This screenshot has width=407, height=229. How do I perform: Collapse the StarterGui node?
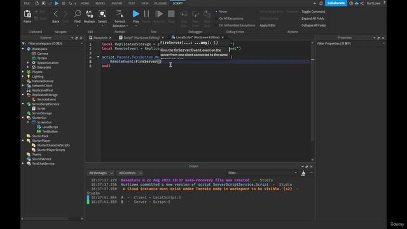23,118
